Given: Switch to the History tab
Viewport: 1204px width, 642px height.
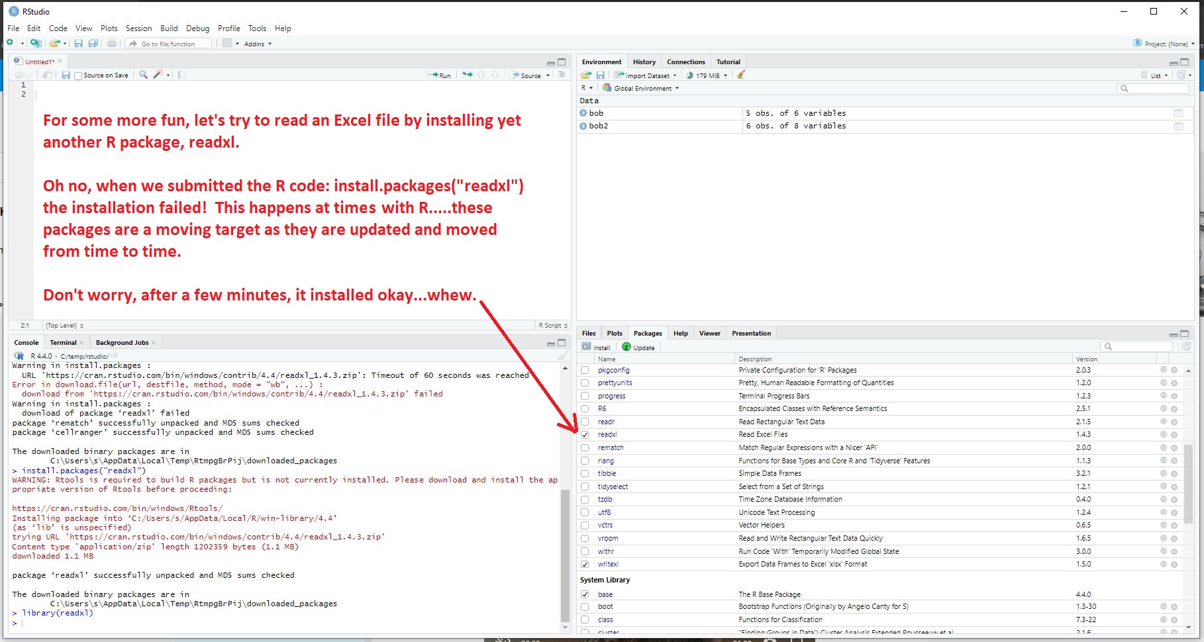Looking at the screenshot, I should coord(644,62).
